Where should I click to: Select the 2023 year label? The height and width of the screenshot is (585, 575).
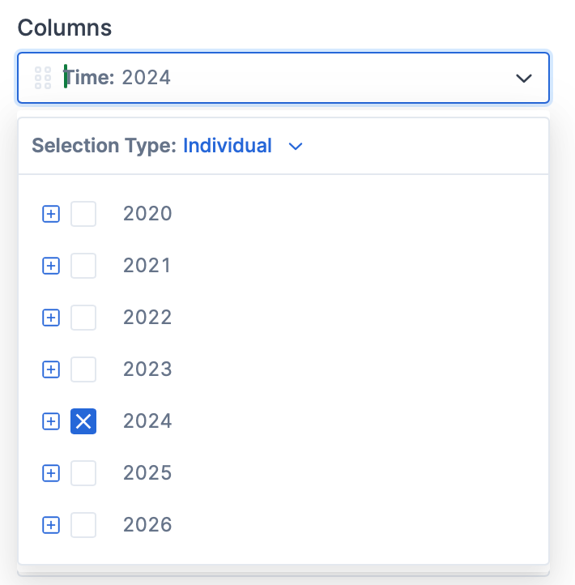tap(147, 369)
